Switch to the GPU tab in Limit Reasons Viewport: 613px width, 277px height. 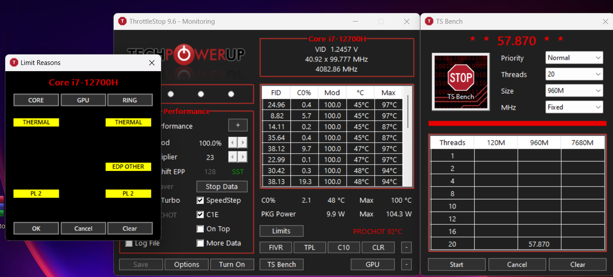(83, 100)
